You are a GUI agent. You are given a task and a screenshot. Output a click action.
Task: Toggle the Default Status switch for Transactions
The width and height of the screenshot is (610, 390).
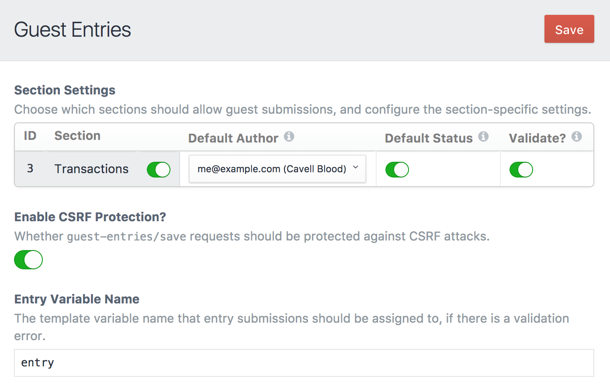(397, 169)
